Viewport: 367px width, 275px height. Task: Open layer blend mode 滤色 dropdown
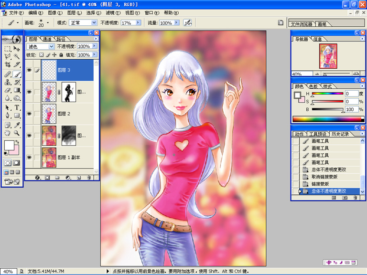(51, 46)
